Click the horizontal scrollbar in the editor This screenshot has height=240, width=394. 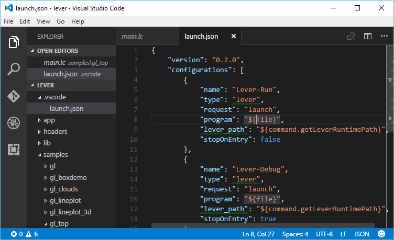tap(262, 226)
